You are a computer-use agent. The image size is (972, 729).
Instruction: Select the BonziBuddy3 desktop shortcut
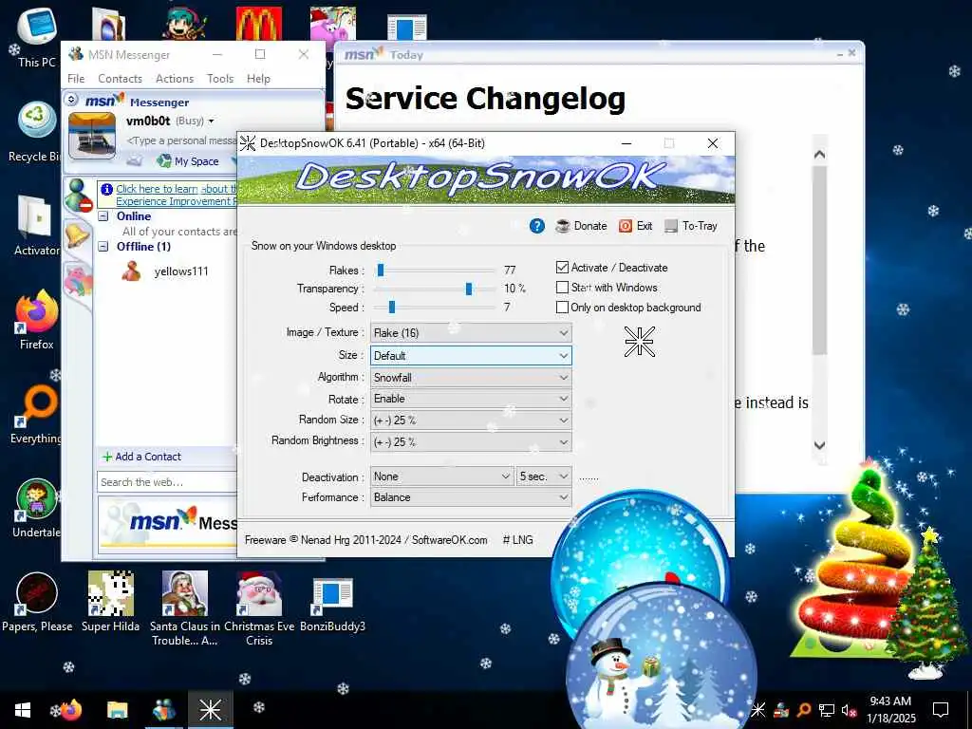[x=333, y=605]
